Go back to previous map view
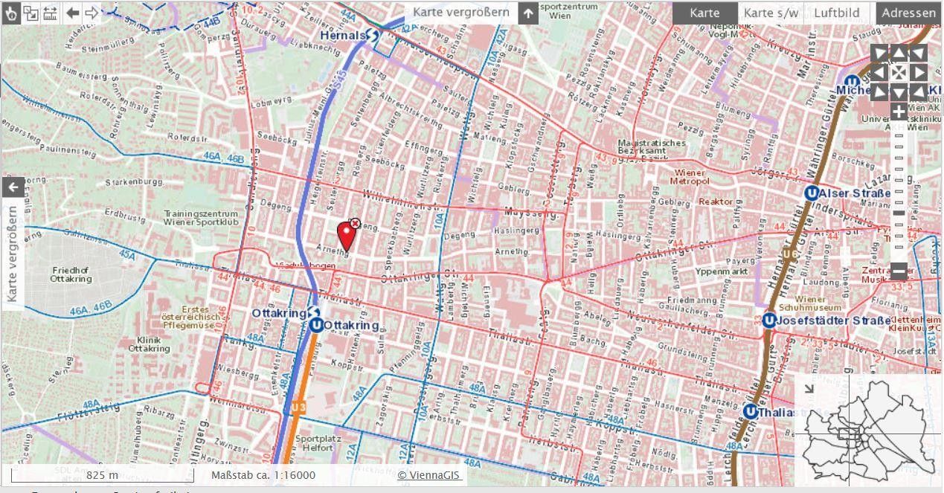This screenshot has height=493, width=944. point(72,13)
